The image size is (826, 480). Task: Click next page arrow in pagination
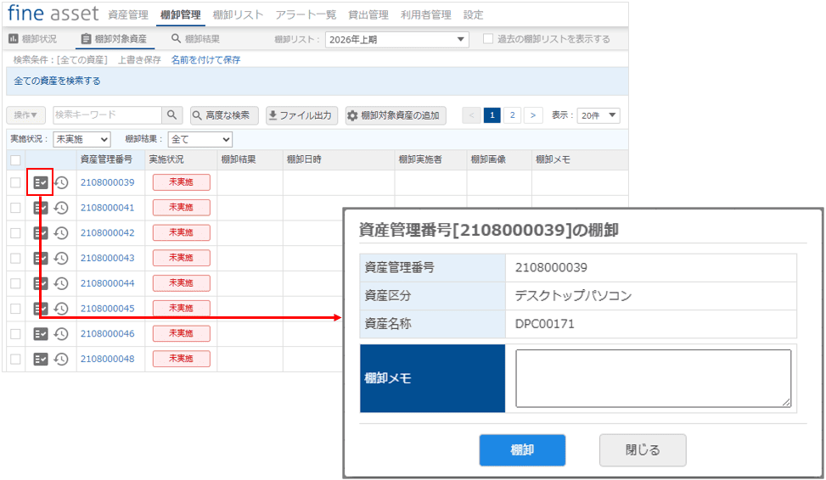[x=533, y=115]
